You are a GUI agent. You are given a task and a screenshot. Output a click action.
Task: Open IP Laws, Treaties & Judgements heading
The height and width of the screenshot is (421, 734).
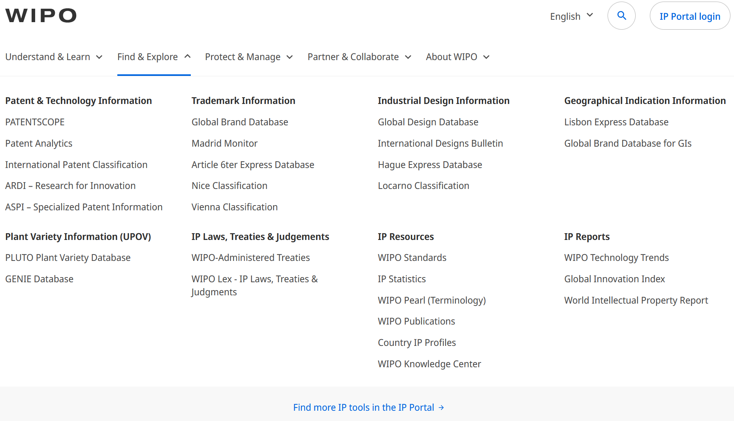coord(260,237)
